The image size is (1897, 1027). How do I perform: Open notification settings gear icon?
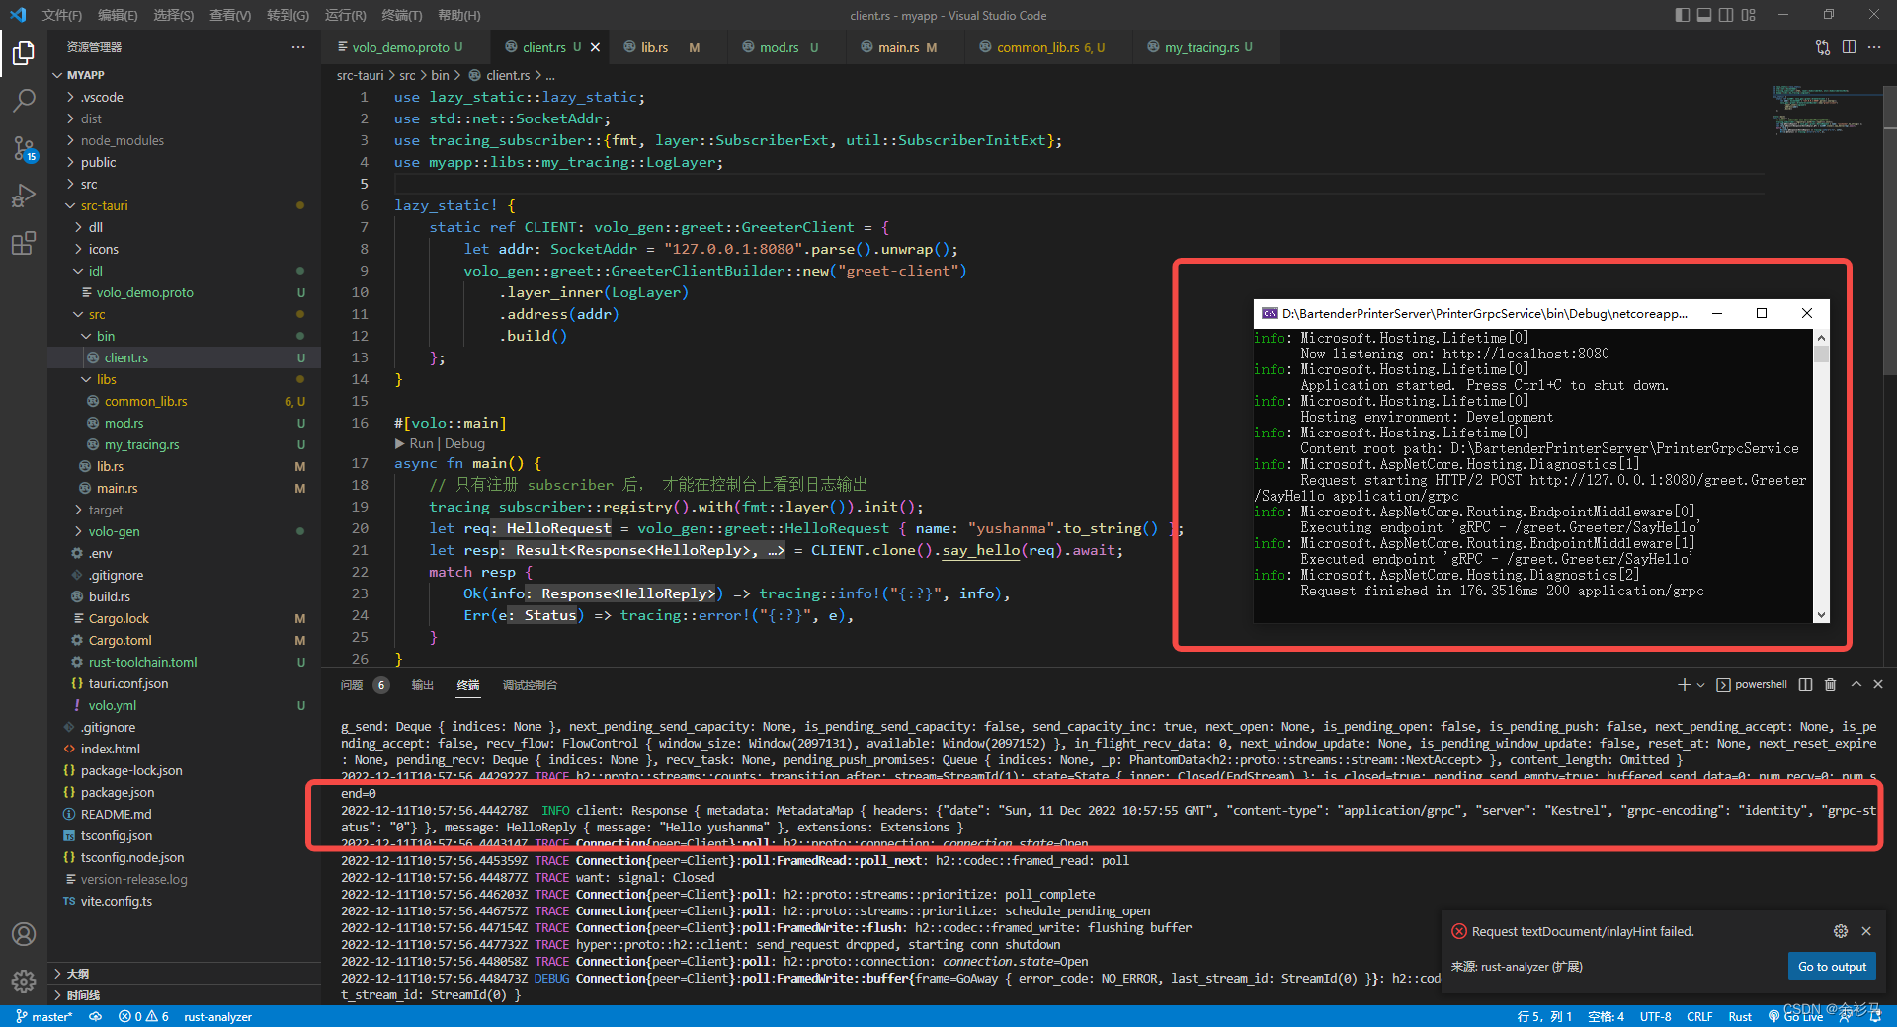tap(1841, 931)
